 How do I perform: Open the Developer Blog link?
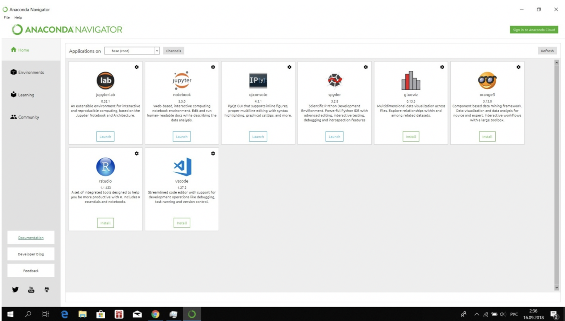click(31, 254)
